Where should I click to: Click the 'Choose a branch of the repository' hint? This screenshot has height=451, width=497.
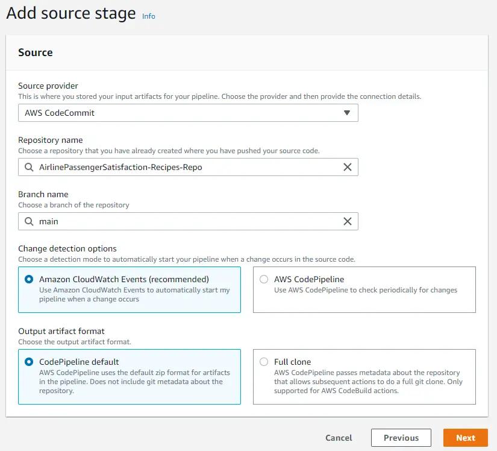(x=73, y=205)
